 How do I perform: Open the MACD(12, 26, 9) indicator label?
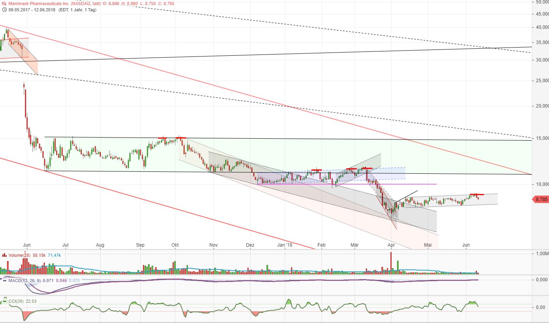[24, 280]
